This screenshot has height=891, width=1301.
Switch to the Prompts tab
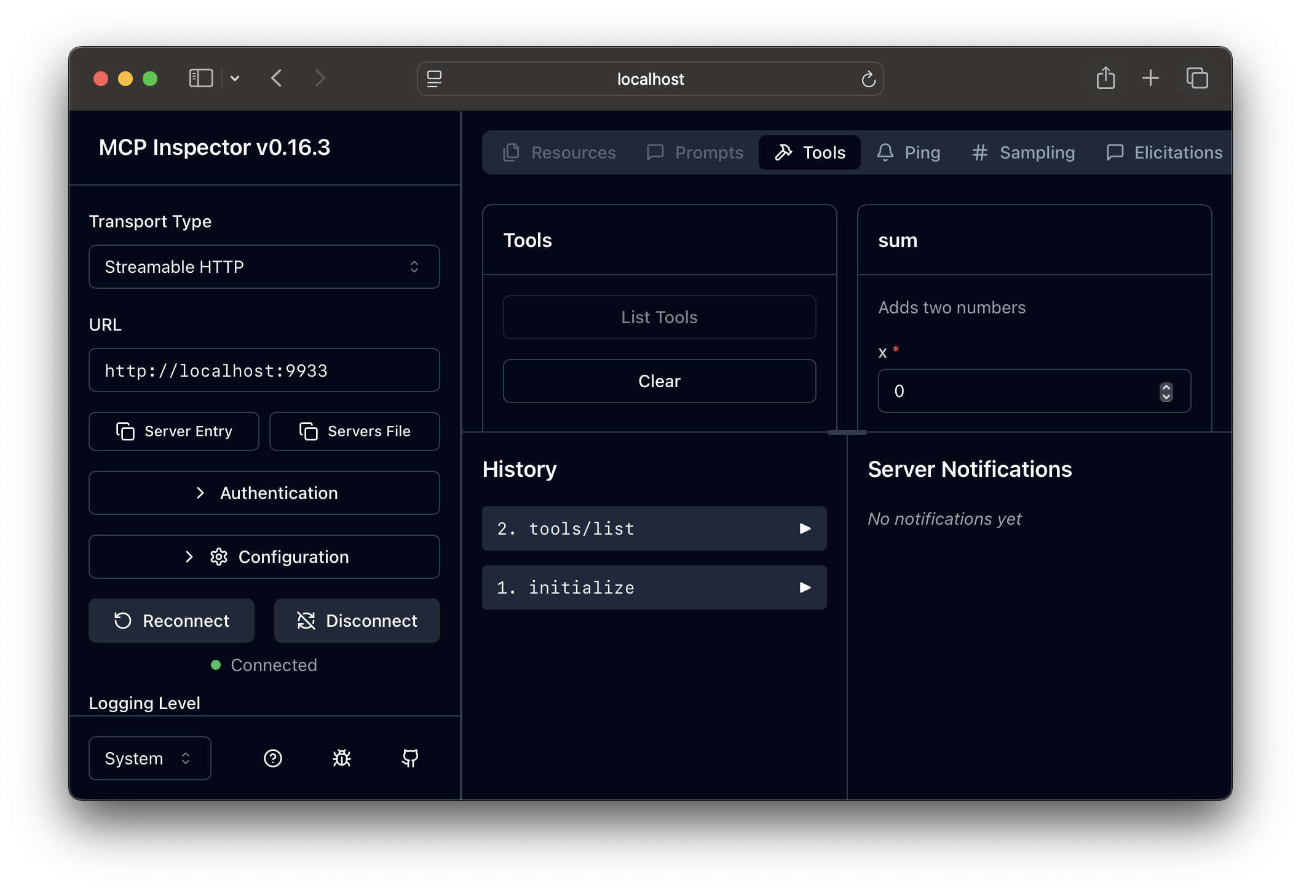(695, 152)
